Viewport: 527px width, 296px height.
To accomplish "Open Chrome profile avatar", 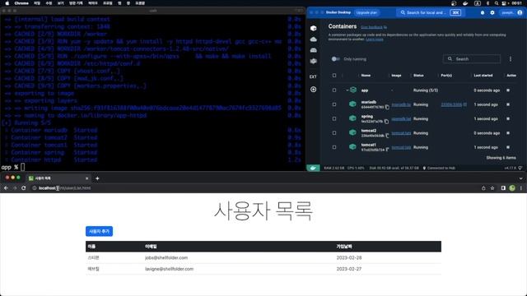I will click(x=512, y=188).
